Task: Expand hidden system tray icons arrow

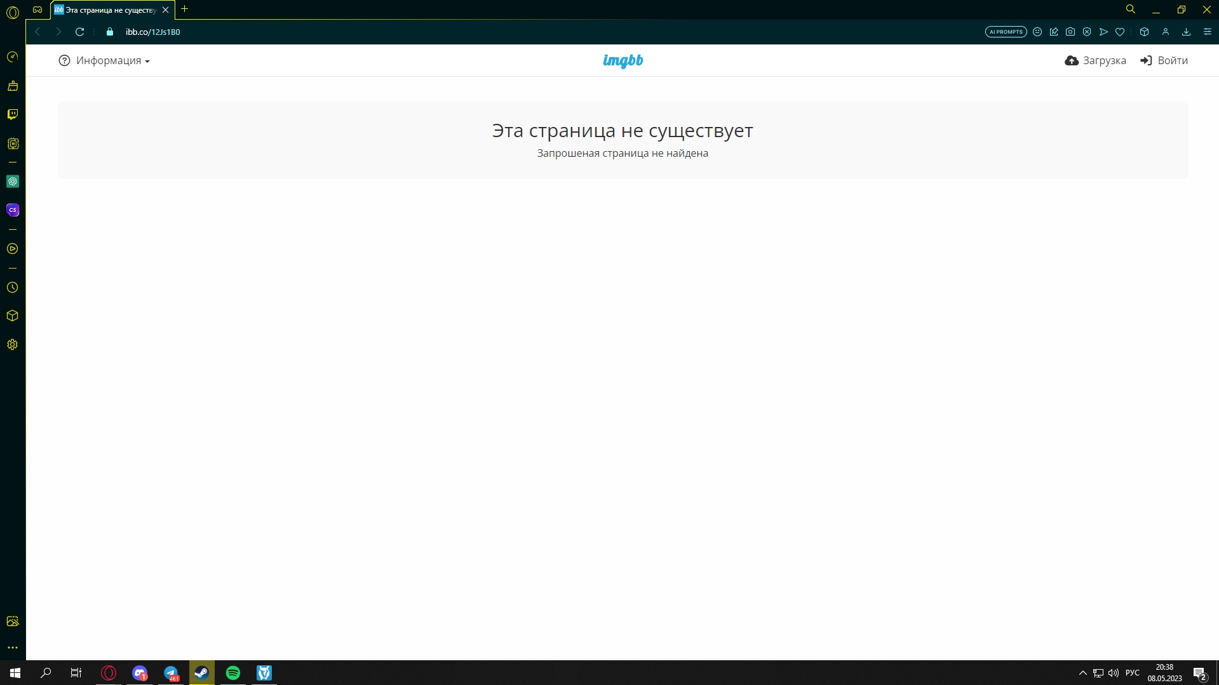Action: [x=1082, y=673]
